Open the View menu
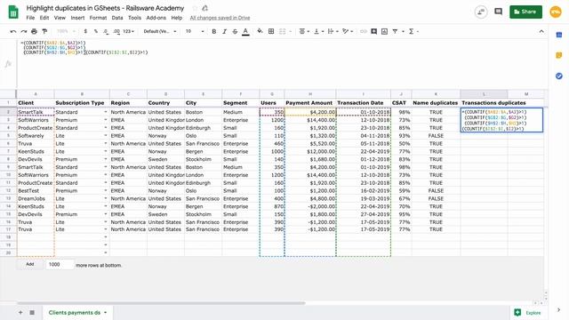 [x=60, y=18]
